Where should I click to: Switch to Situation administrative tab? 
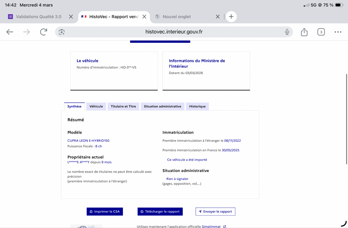(x=162, y=106)
